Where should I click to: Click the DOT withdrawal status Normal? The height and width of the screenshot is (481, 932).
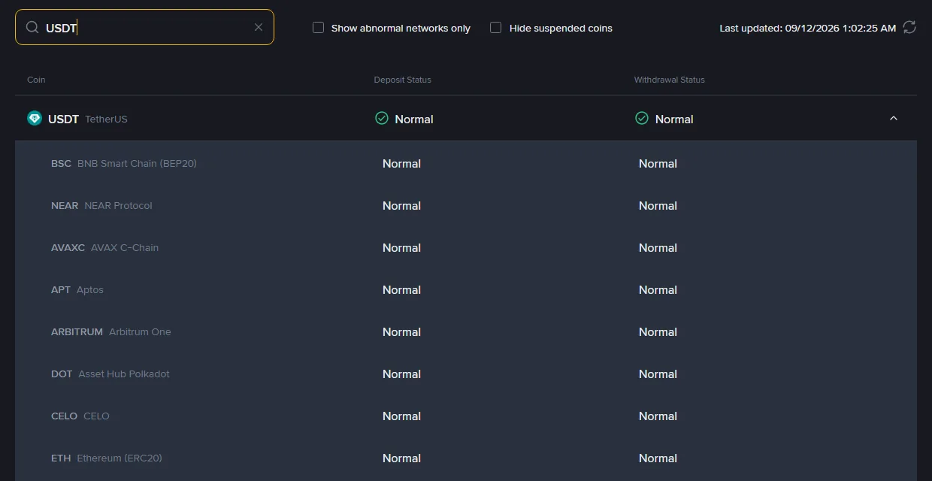pyautogui.click(x=658, y=374)
